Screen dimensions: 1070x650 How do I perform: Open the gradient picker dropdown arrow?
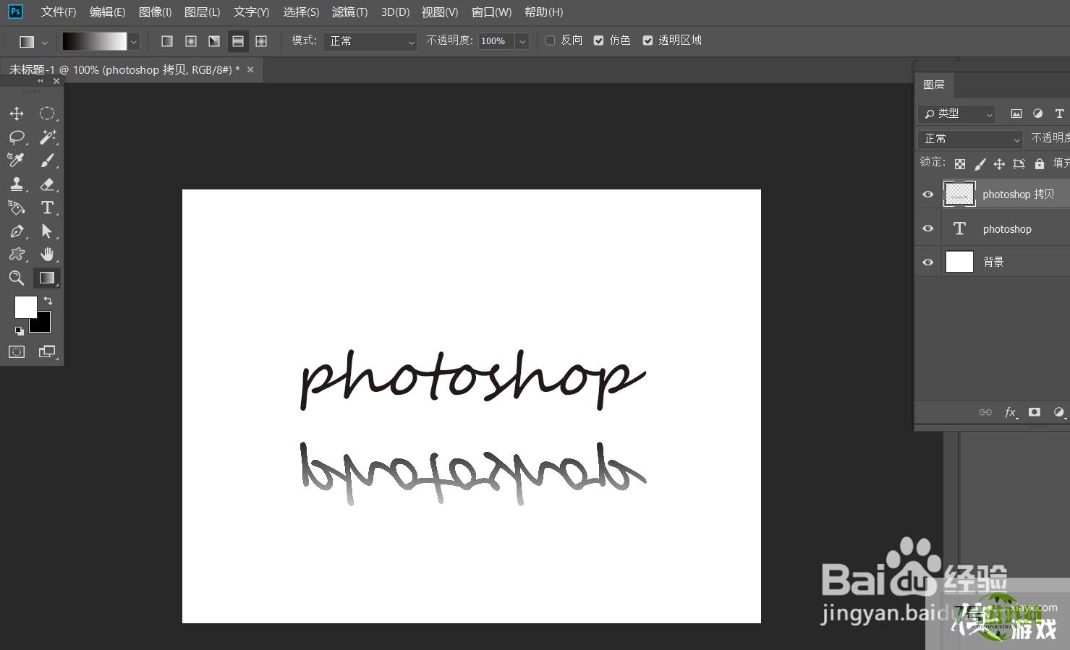pos(134,42)
